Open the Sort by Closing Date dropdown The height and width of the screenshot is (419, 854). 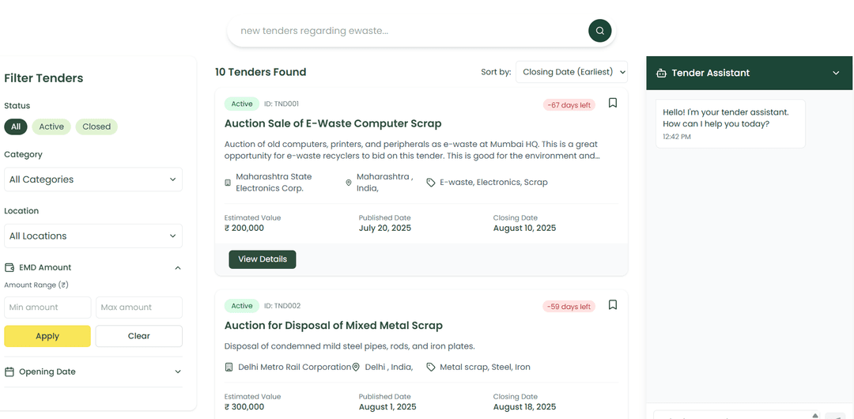[x=572, y=72]
